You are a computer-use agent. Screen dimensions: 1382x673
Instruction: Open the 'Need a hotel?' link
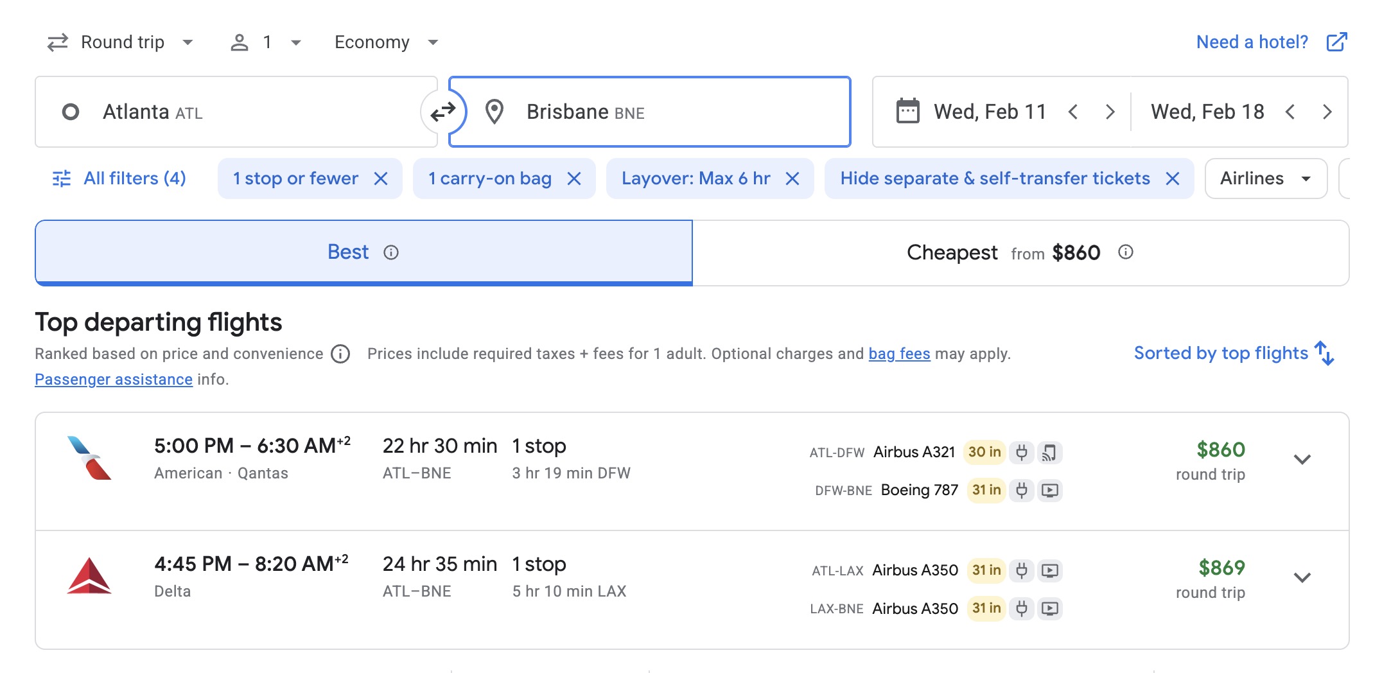pos(1251,41)
